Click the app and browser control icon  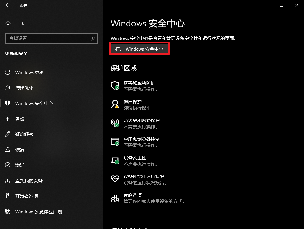point(115,142)
